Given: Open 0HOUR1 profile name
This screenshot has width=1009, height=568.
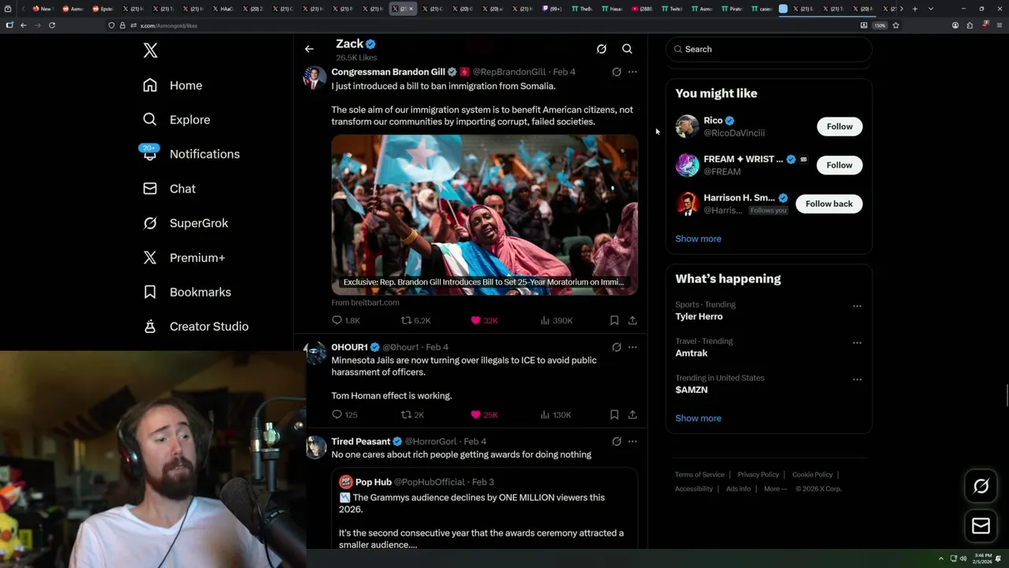Looking at the screenshot, I should tap(349, 347).
